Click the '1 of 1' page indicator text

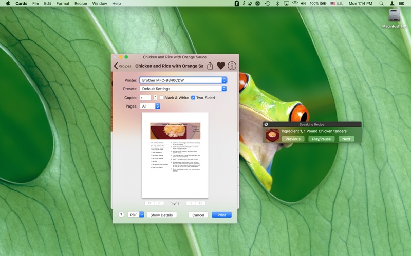click(175, 203)
